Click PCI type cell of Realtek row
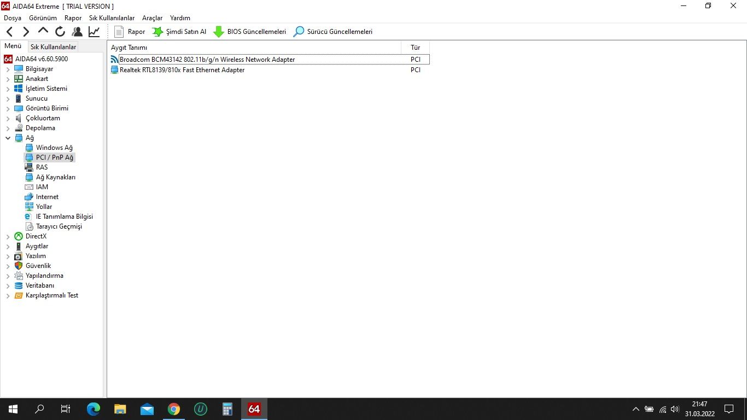 [x=416, y=70]
